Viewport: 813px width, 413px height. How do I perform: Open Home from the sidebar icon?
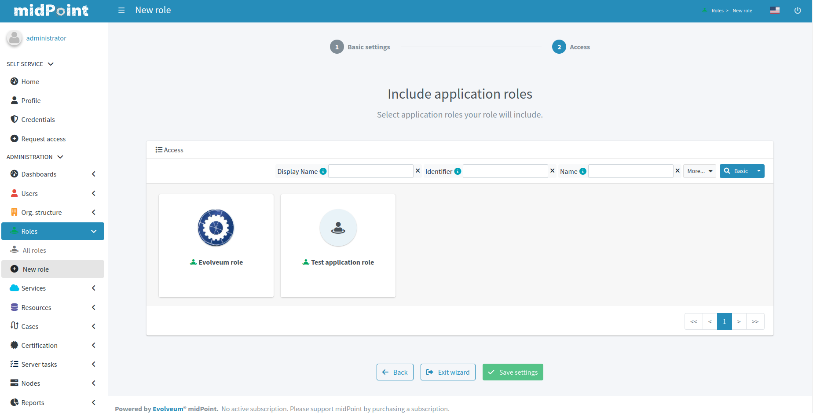point(15,81)
